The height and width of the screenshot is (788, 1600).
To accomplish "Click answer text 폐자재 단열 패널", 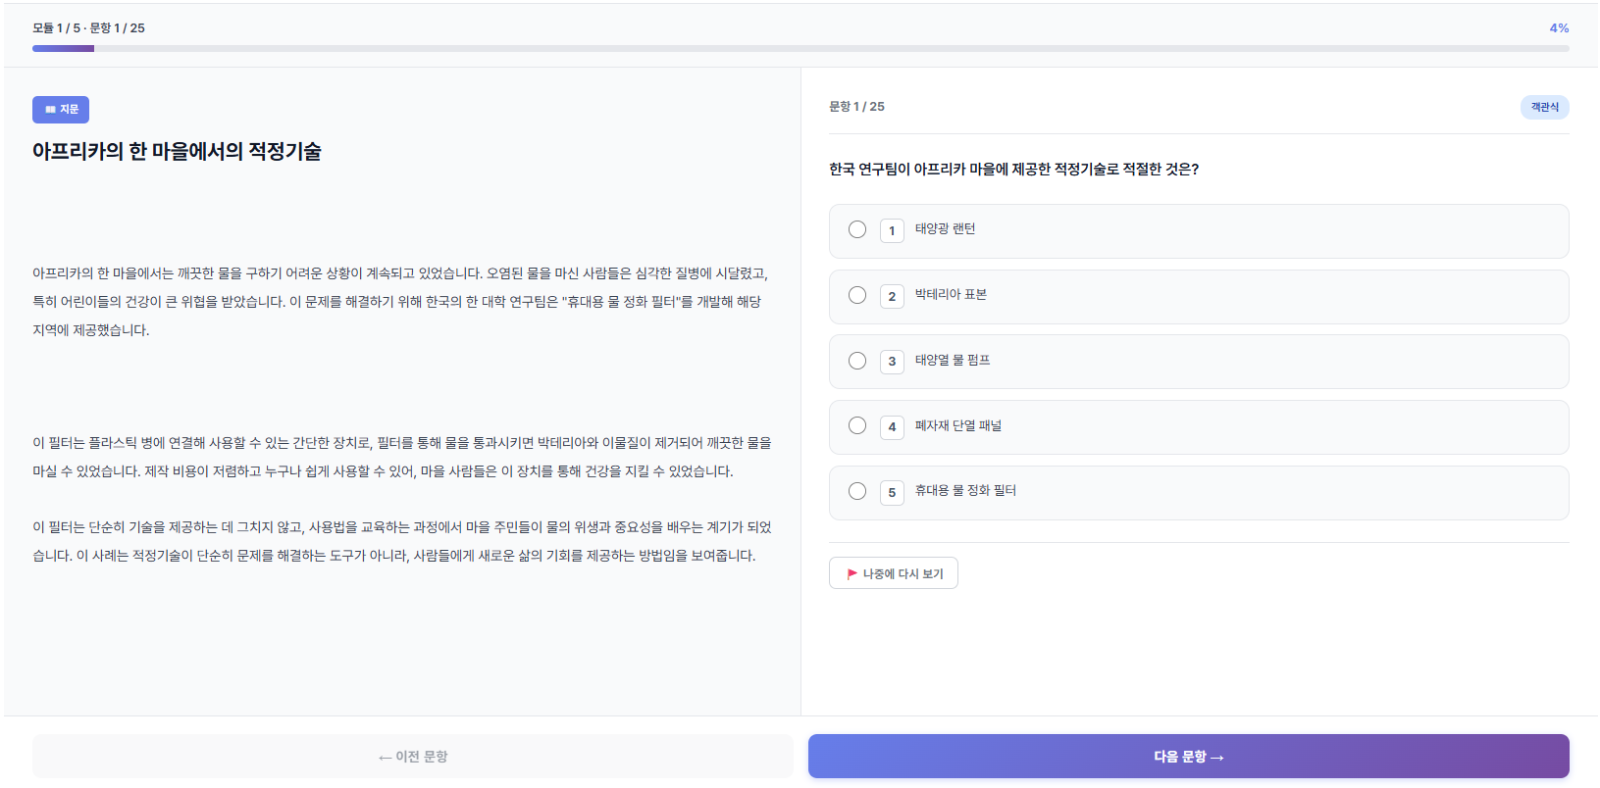I will tap(958, 425).
